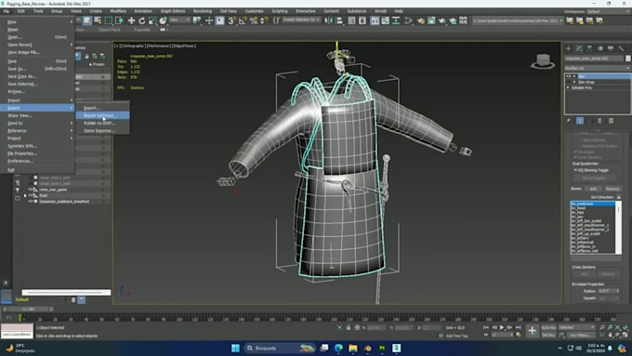Open Create panel plus tab
The image size is (632, 356).
(x=568, y=48)
